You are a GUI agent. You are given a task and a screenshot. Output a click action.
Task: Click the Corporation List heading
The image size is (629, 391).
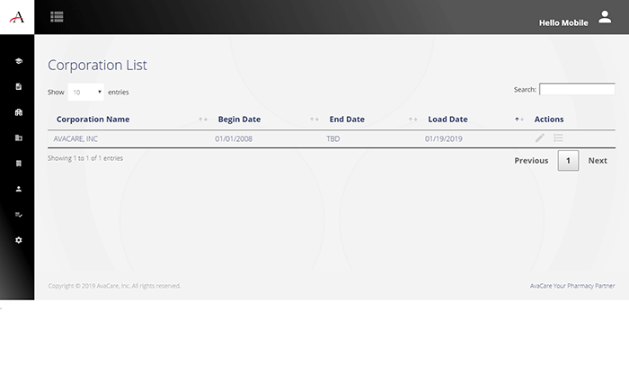tap(97, 65)
